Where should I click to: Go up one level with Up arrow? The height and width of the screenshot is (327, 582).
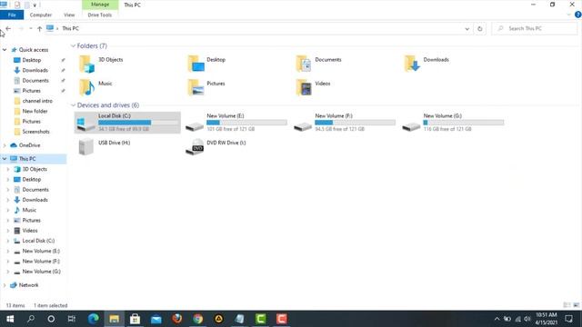point(39,28)
